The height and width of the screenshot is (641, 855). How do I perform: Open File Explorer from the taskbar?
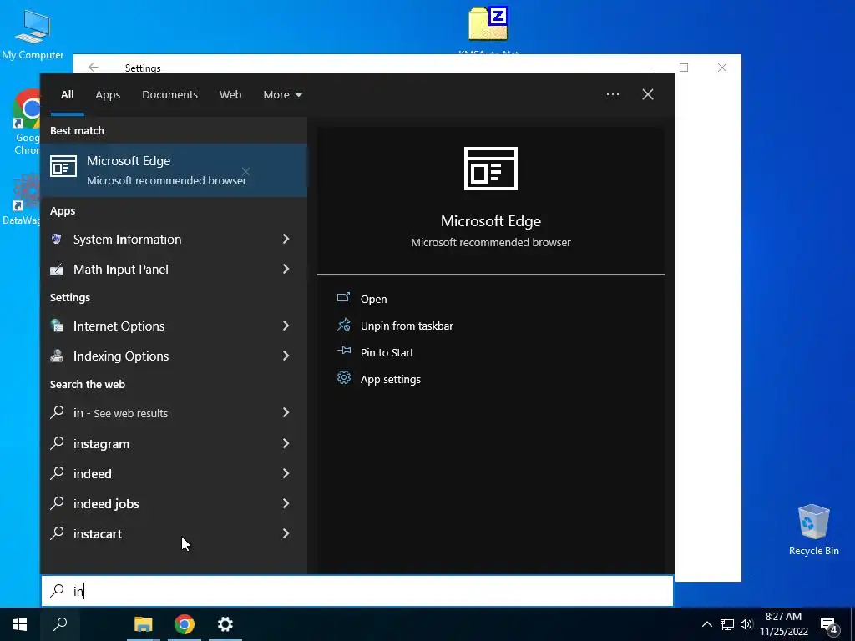[144, 624]
